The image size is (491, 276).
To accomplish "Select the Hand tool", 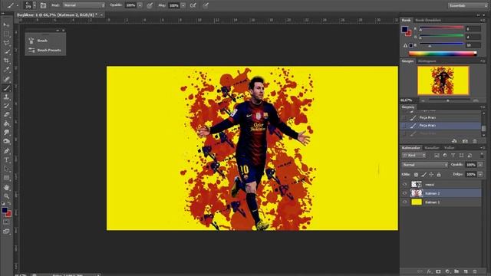I will (x=6, y=187).
